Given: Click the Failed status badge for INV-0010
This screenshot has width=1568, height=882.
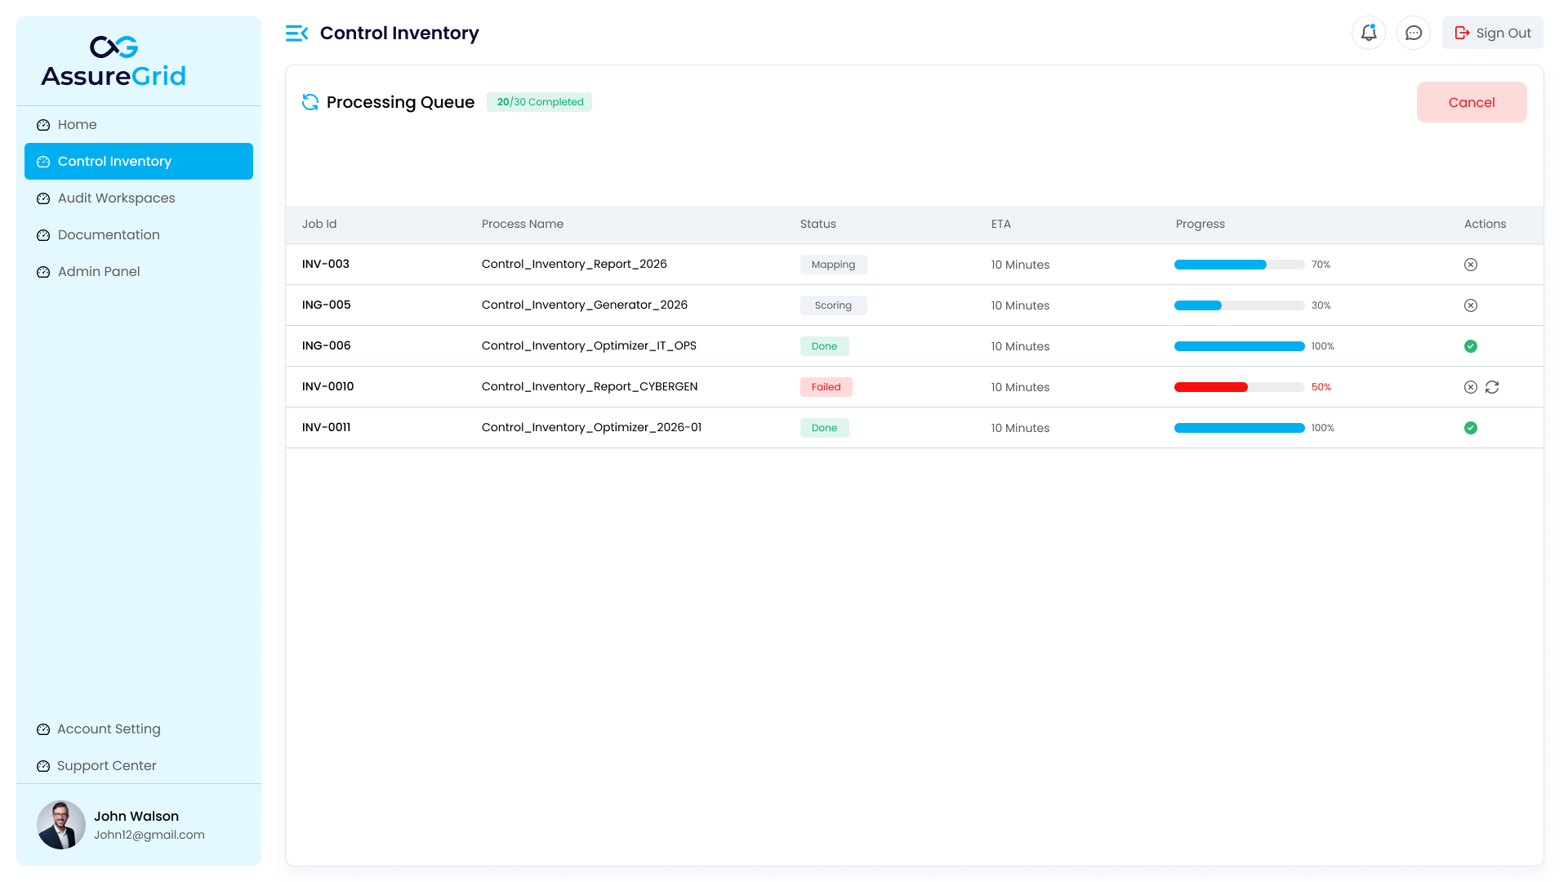Looking at the screenshot, I should point(826,386).
